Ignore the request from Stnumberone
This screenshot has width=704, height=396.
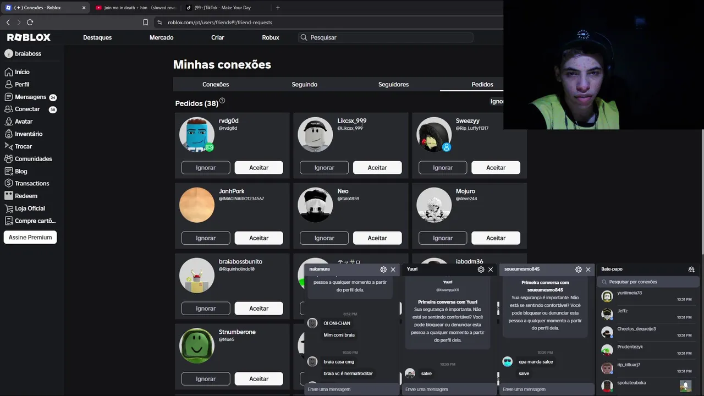(x=206, y=379)
